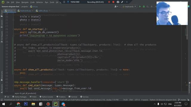Open File Explorer from the taskbar

(33, 104)
